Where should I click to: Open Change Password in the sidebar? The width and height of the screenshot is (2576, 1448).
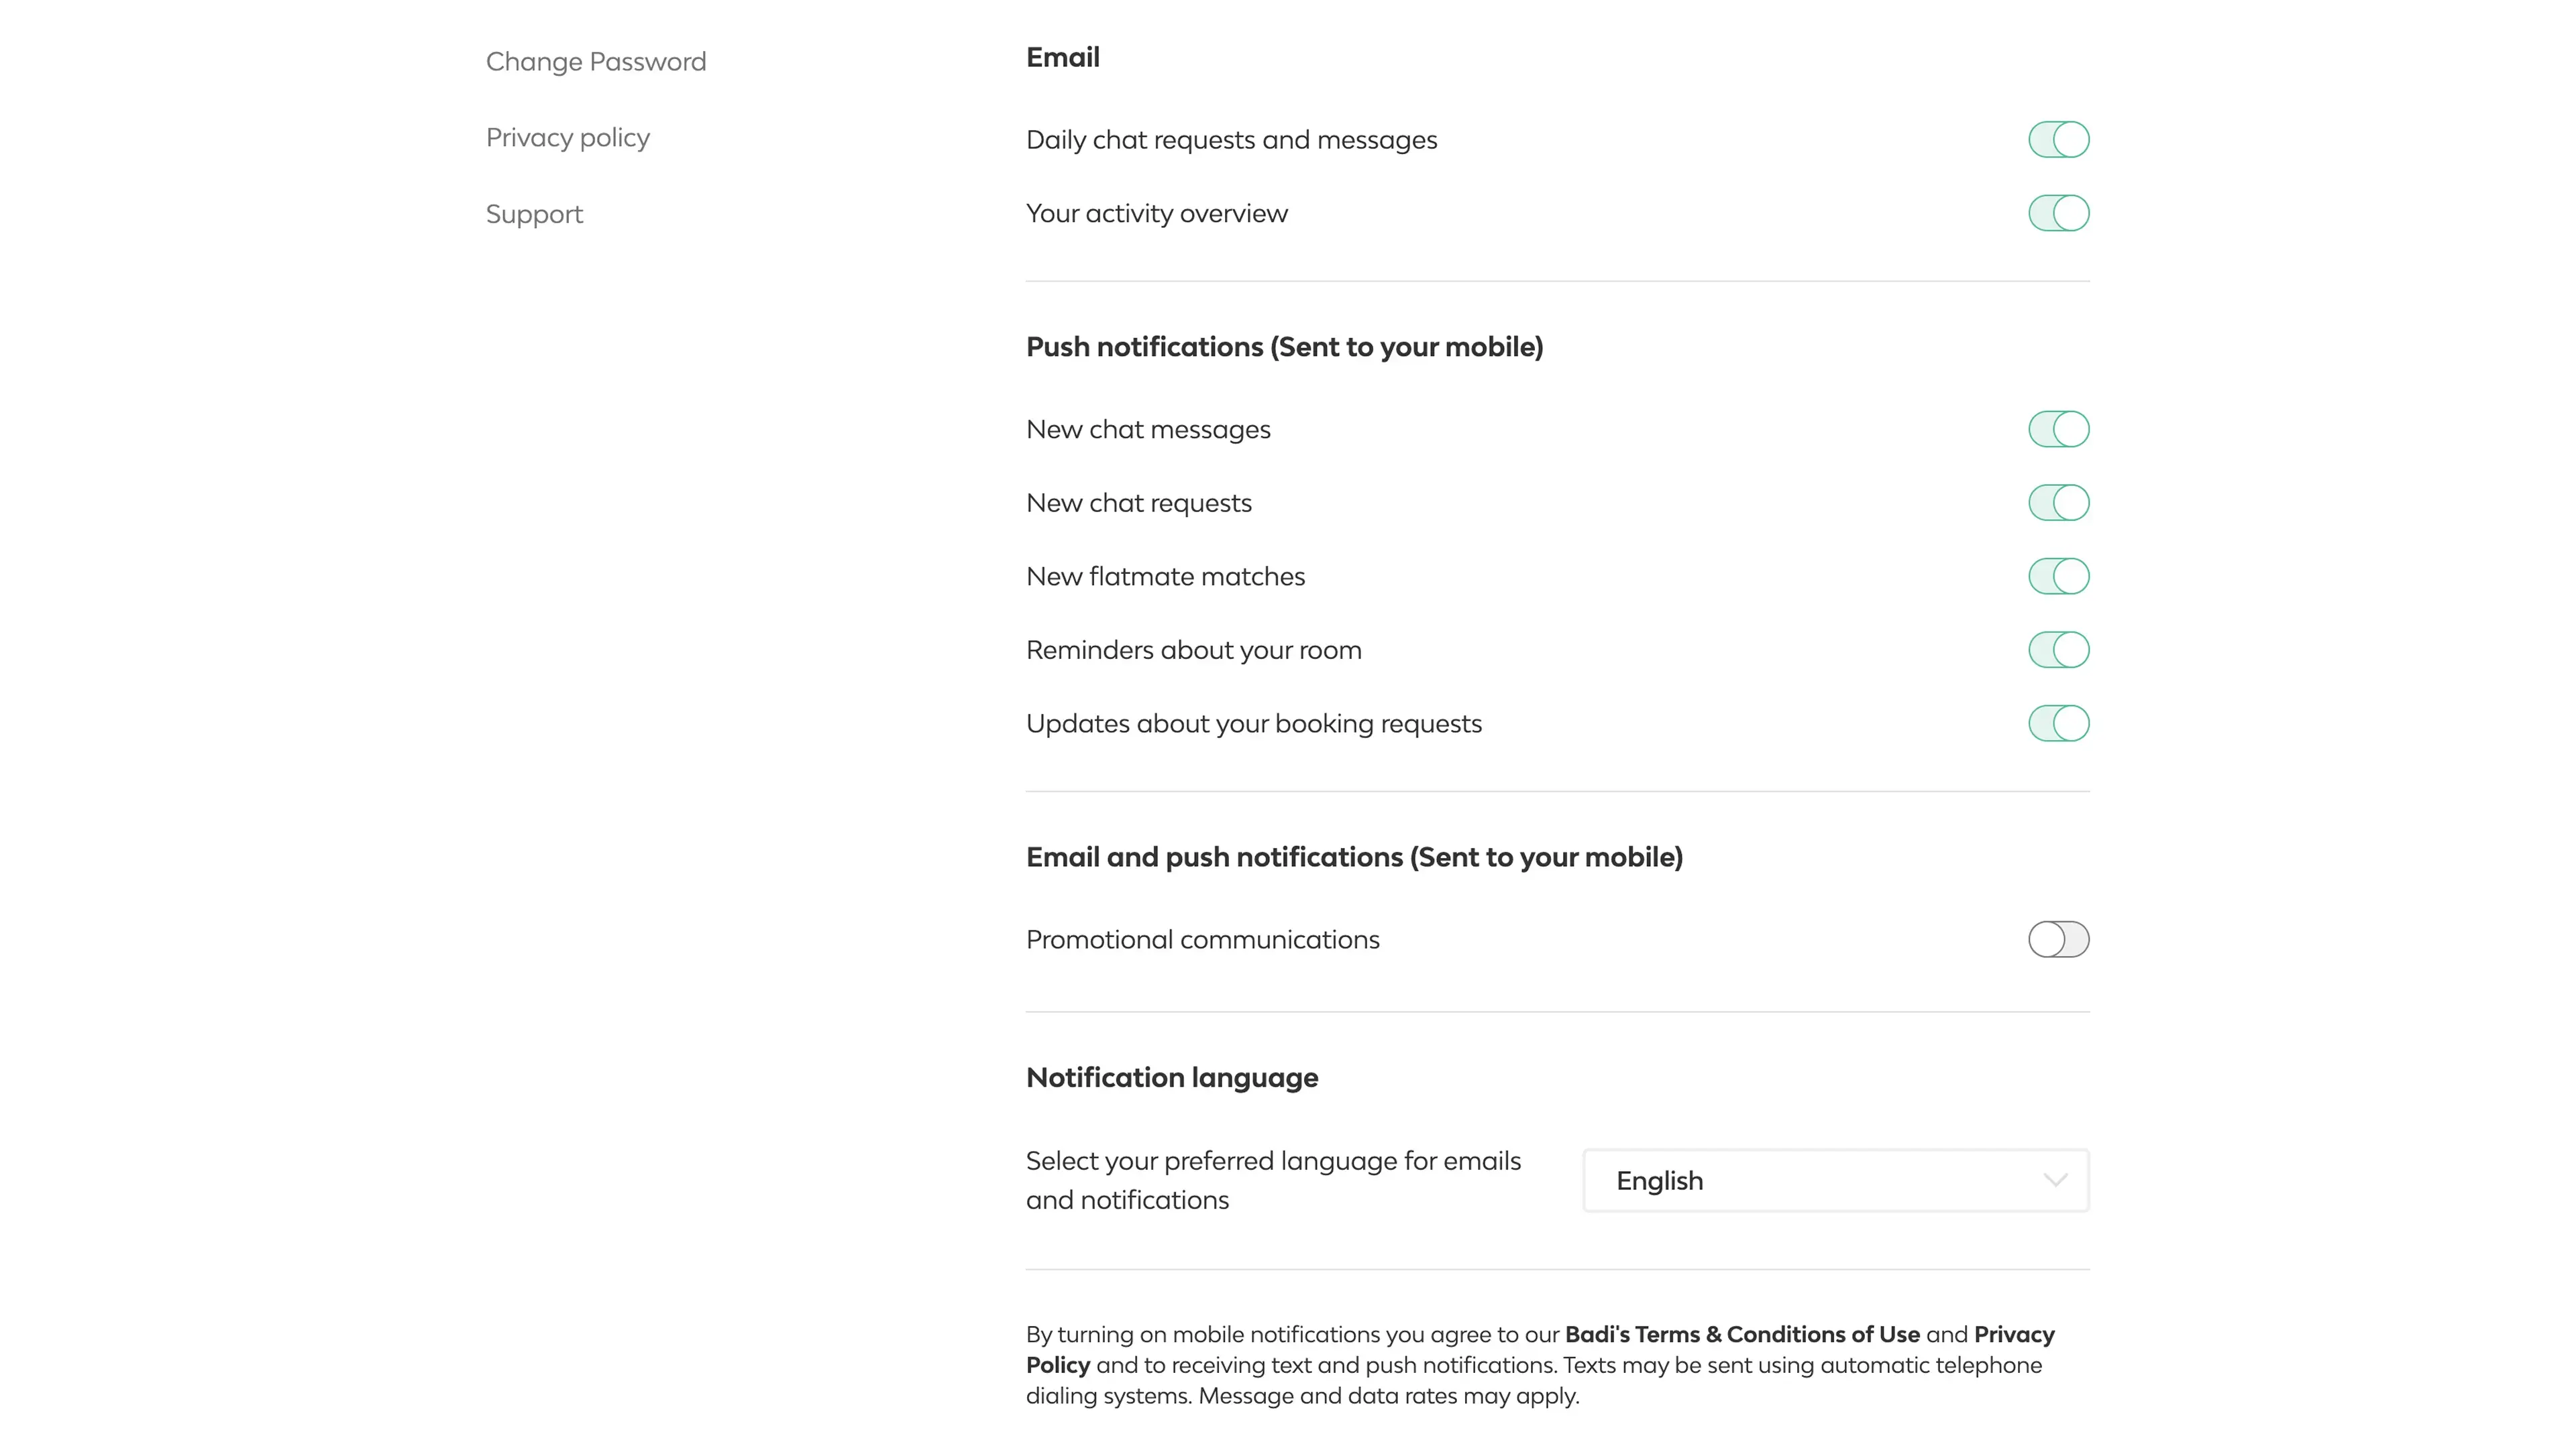pos(596,62)
